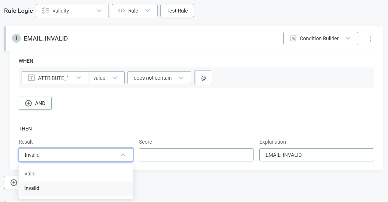Select the Valid option in Result list
Viewport: 388px width, 202px height.
point(76,174)
